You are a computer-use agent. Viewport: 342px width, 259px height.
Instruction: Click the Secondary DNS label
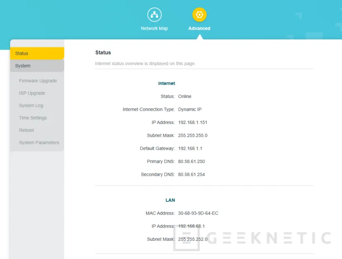tap(158, 175)
